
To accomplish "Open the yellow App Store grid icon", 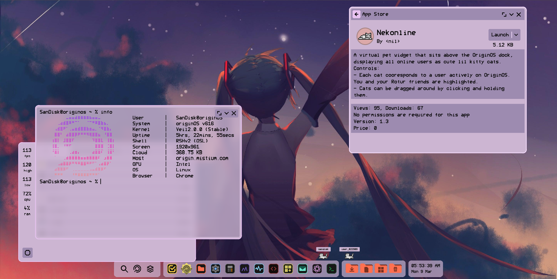I will click(288, 269).
